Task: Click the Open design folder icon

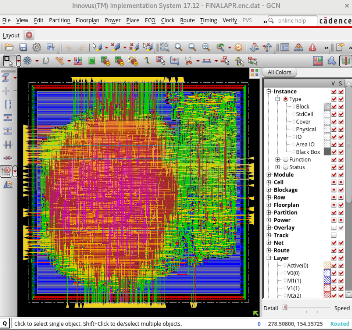Action: point(9,47)
